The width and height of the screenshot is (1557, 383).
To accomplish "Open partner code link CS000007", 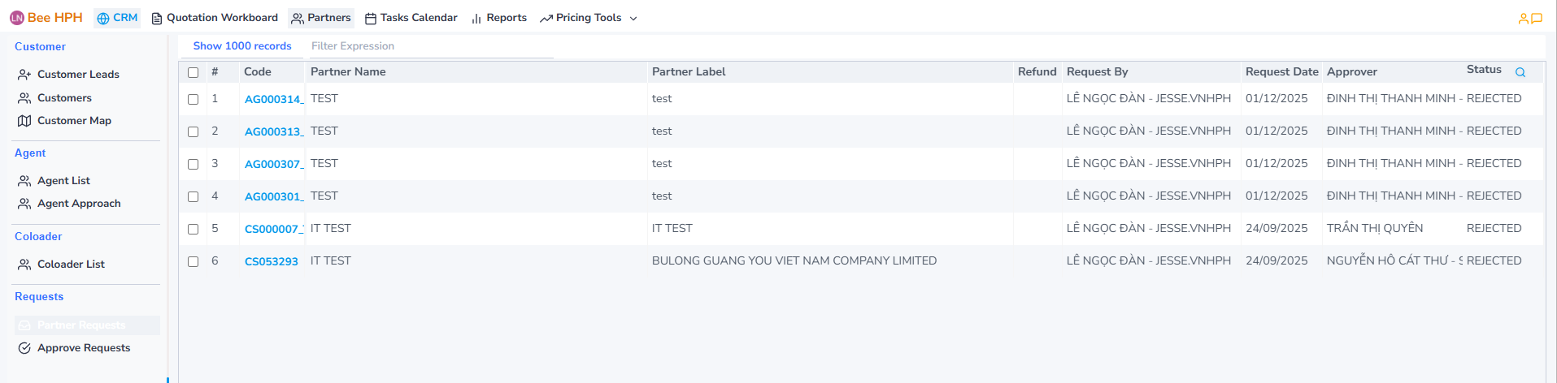I will point(273,229).
